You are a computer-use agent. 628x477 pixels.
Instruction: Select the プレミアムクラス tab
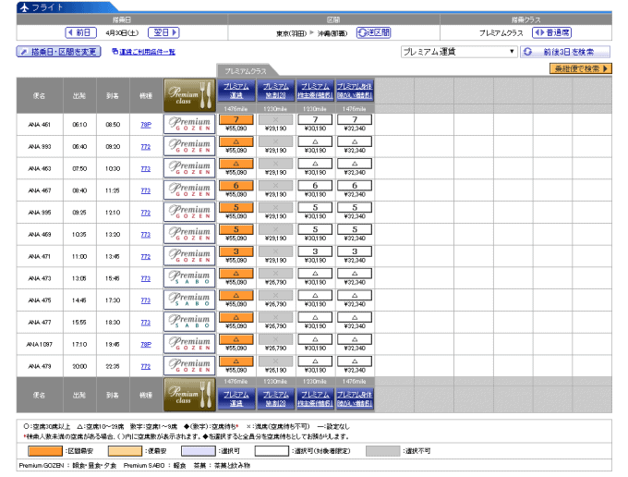point(247,71)
